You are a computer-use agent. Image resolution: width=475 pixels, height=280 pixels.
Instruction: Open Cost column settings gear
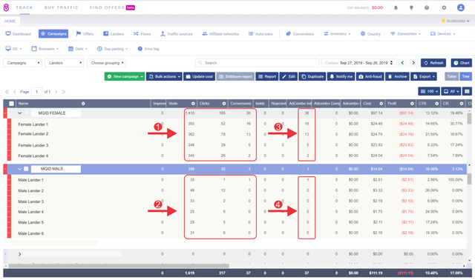click(381, 104)
